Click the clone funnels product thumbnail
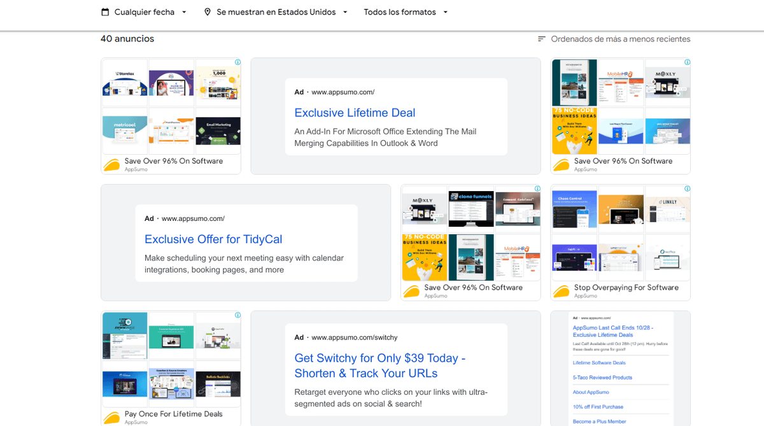 471,209
